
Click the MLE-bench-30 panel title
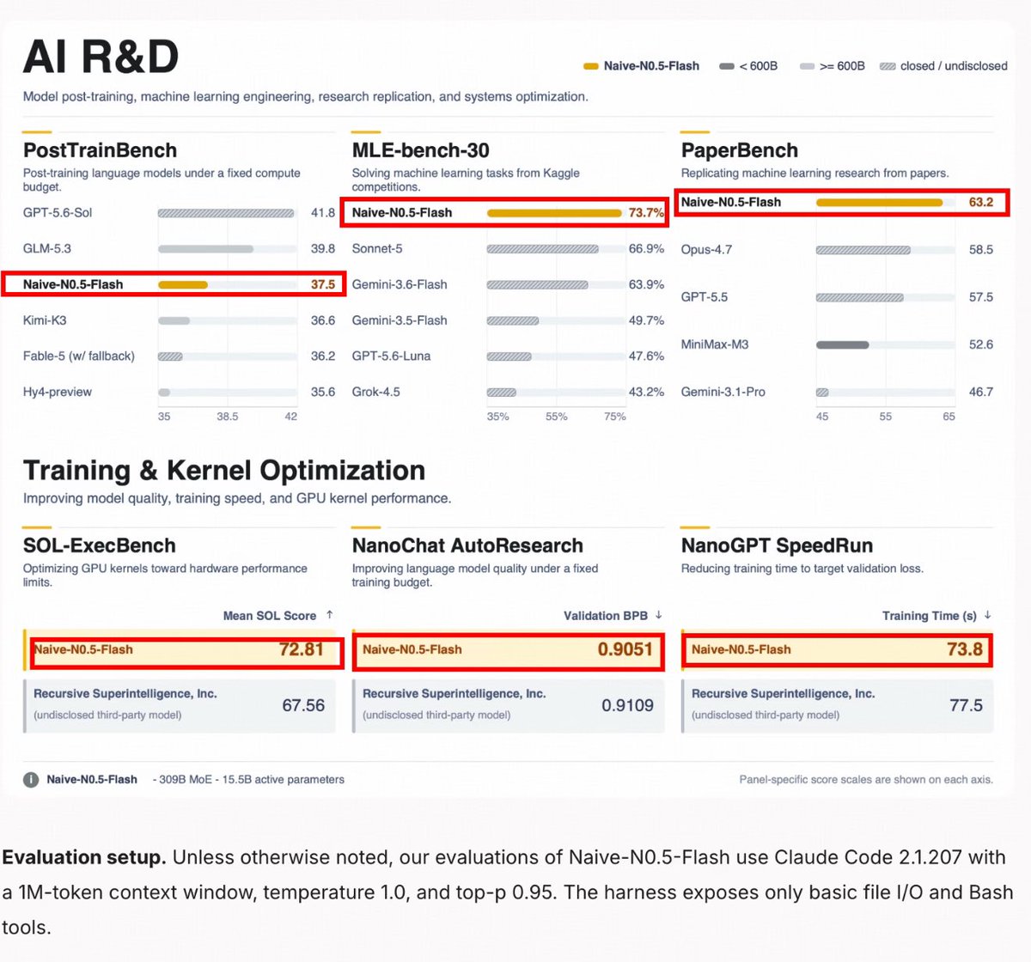(x=420, y=150)
